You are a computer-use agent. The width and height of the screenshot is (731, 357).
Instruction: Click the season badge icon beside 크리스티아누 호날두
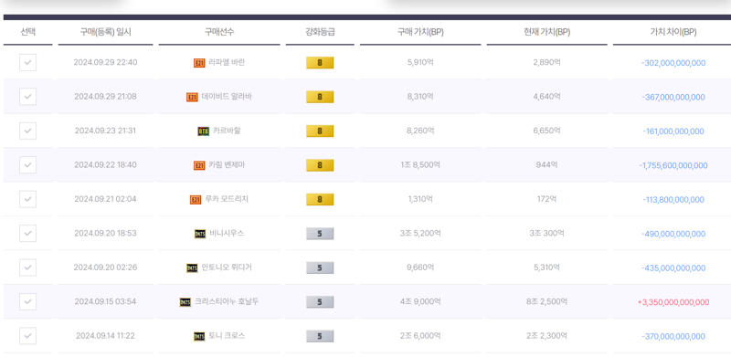pyautogui.click(x=185, y=302)
